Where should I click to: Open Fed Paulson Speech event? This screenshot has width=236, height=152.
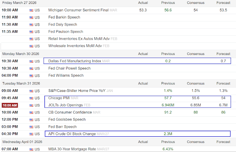[66, 31]
